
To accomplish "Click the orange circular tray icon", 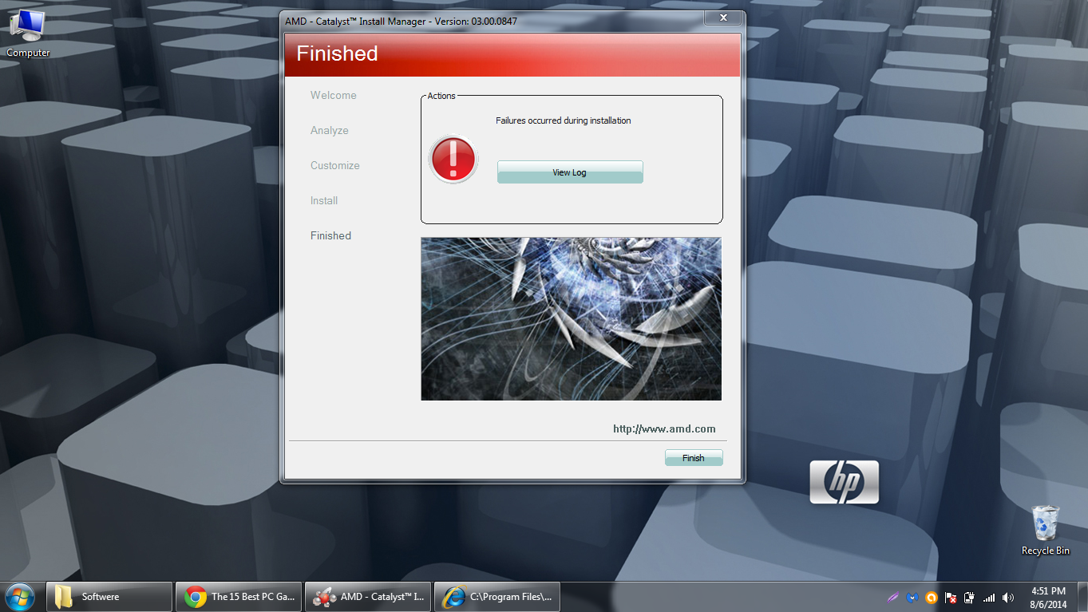I will 932,598.
